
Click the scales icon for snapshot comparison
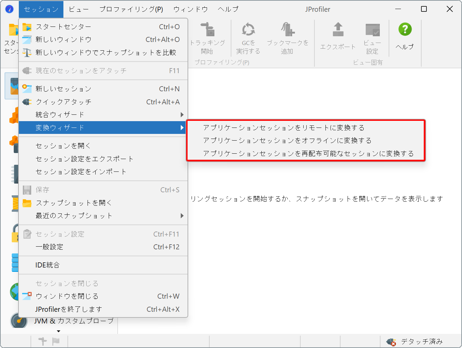click(x=27, y=52)
